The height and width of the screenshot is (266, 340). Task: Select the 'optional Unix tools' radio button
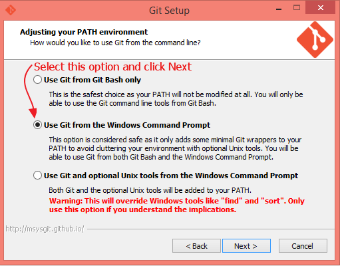tap(37, 176)
